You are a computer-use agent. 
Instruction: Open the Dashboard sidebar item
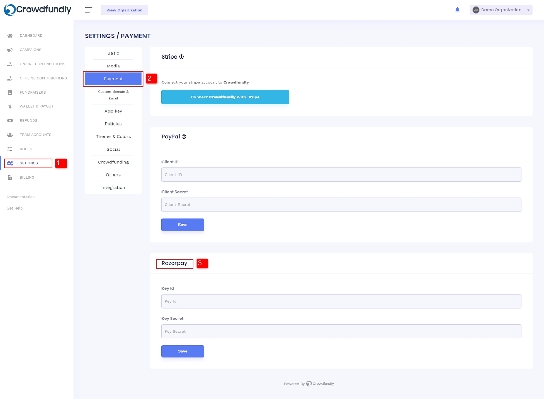pyautogui.click(x=31, y=36)
